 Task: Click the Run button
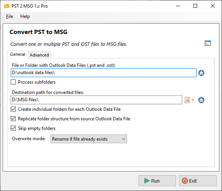157,181
